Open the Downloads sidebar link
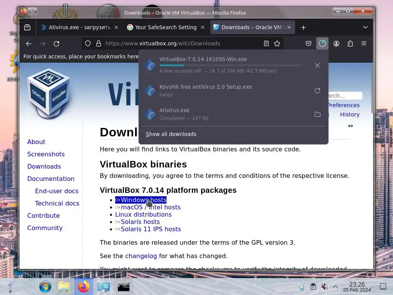 point(44,167)
